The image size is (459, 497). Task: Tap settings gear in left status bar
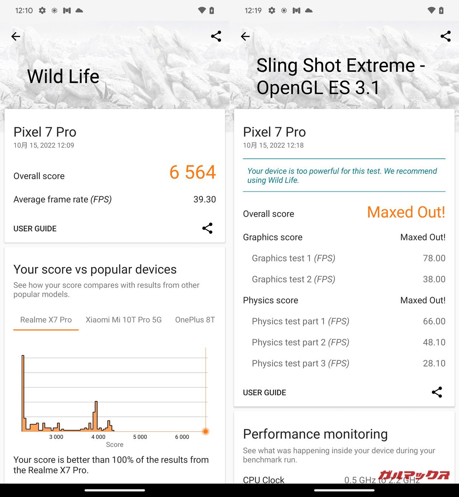pos(42,10)
